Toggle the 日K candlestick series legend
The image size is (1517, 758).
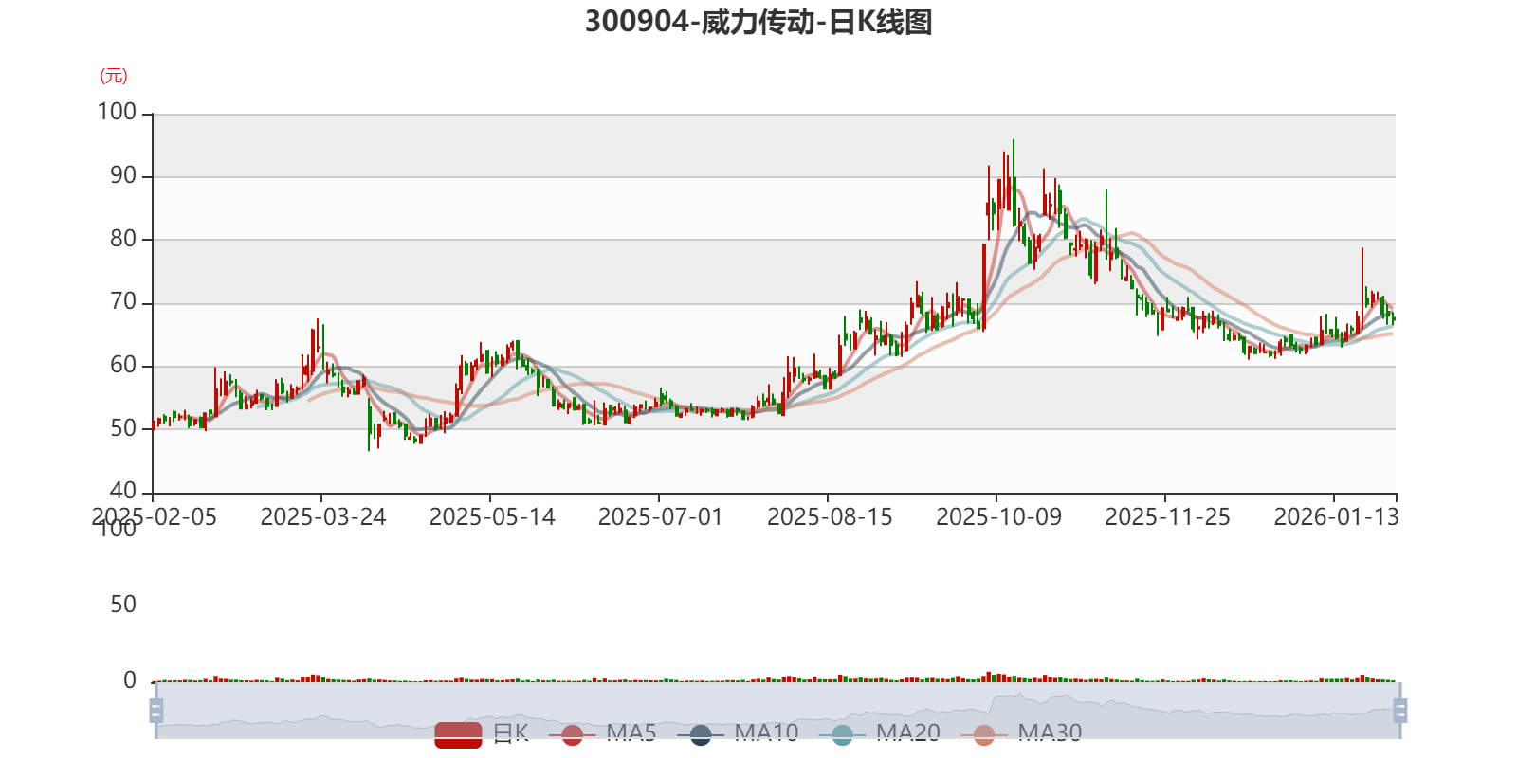coord(482,733)
